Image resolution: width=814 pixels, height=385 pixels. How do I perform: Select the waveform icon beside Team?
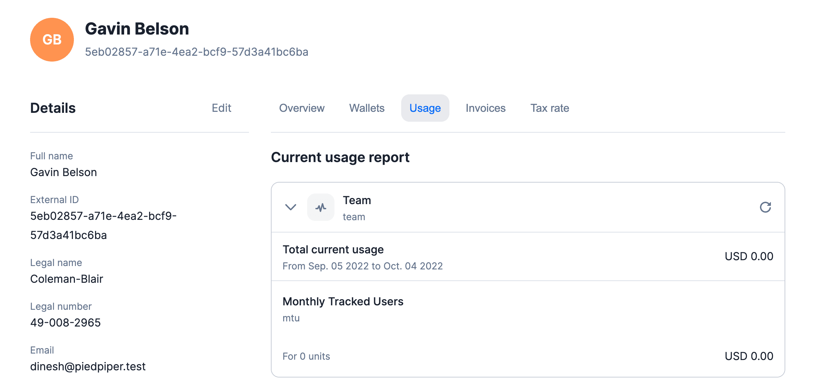click(321, 207)
